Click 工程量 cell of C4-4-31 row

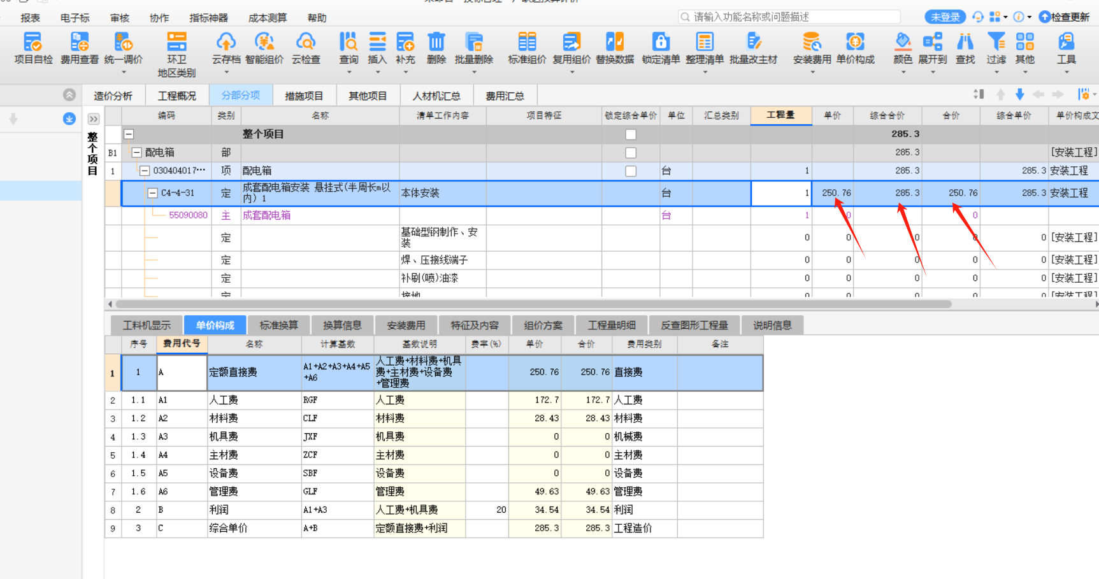pos(781,193)
